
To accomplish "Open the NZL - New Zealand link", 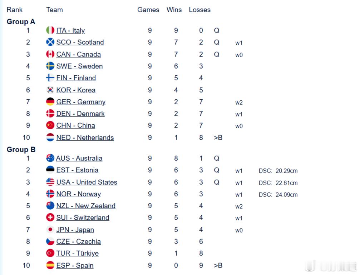I will pyautogui.click(x=86, y=206).
